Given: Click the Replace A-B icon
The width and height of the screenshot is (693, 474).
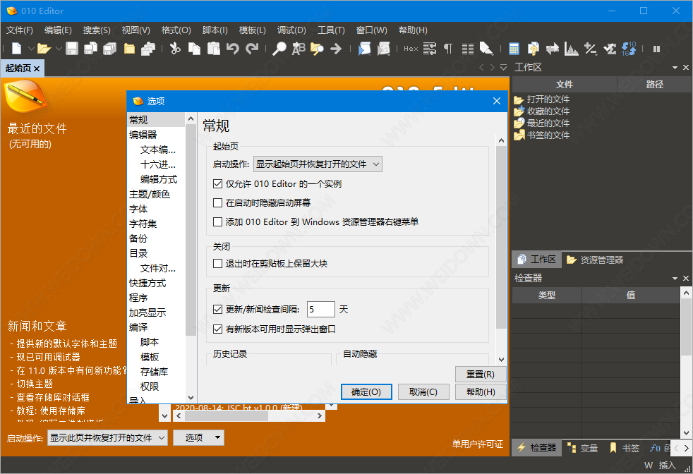Looking at the screenshot, I should [x=299, y=48].
